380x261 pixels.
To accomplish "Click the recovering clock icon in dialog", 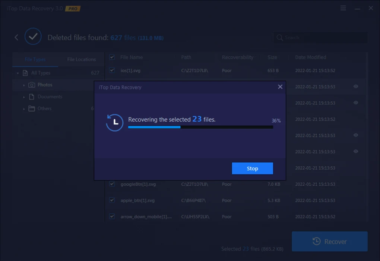I will point(115,123).
